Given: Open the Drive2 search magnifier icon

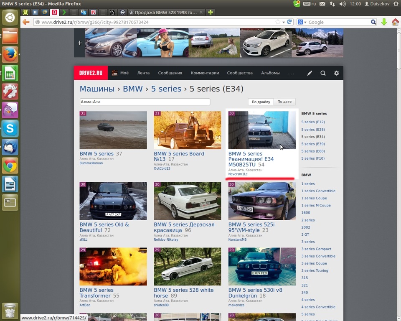Looking at the screenshot, I should (x=323, y=73).
